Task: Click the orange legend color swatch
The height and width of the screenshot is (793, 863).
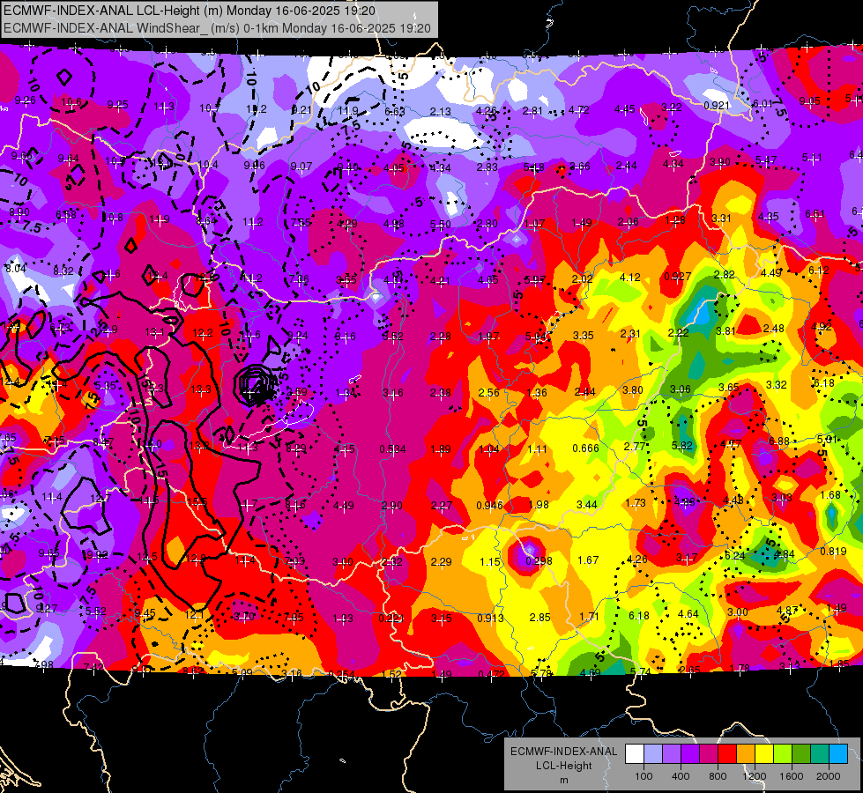Action: pos(745,753)
